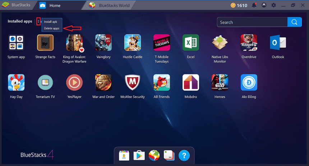
Task: Open the BlueStacks World globe dock icon
Action: point(154,155)
